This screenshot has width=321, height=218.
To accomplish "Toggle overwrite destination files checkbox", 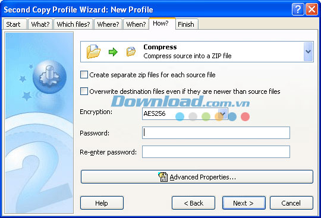I will [84, 91].
